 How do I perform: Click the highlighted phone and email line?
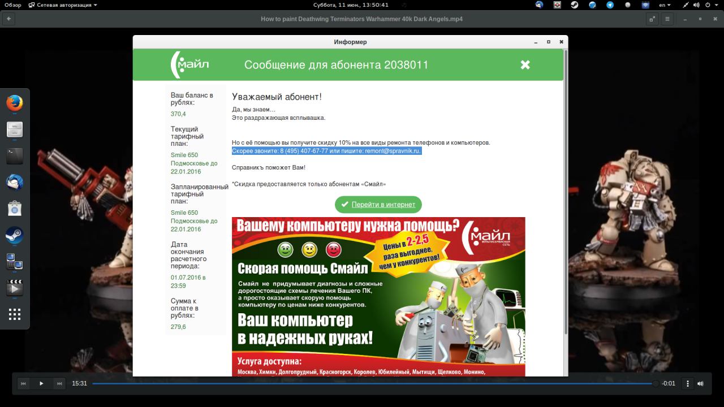(x=327, y=151)
